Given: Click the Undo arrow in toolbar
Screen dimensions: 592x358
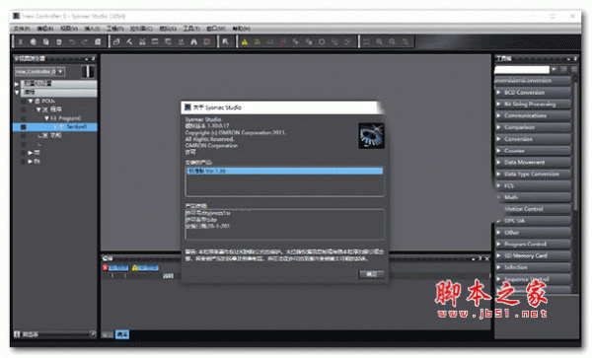Looking at the screenshot, I should (72, 41).
